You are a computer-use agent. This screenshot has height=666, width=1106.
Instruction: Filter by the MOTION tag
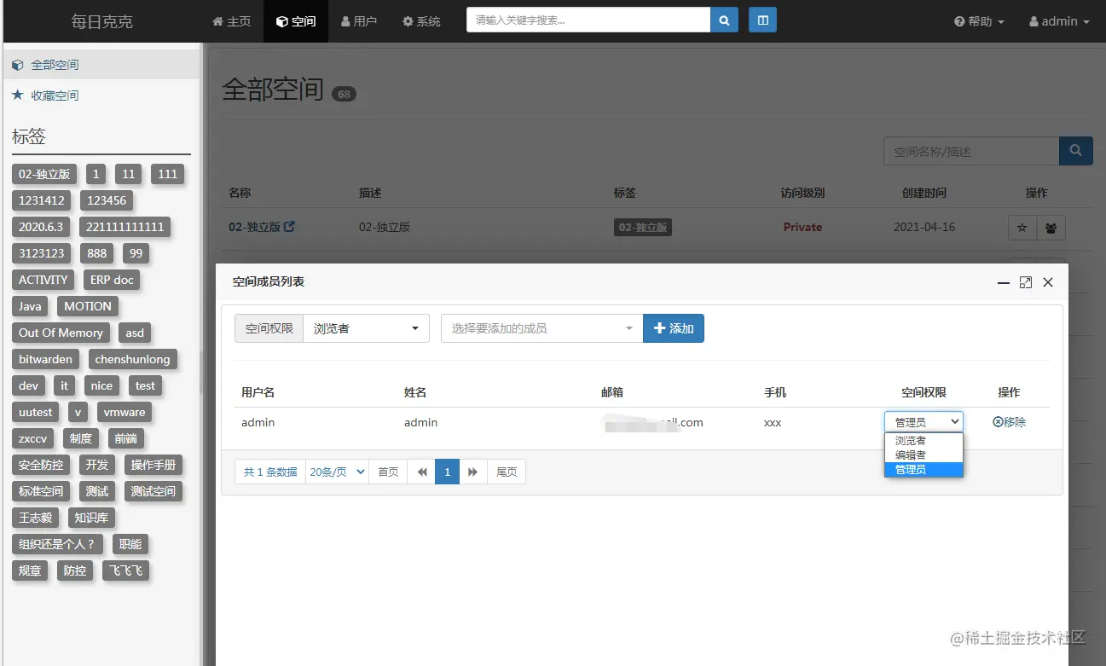click(x=88, y=306)
